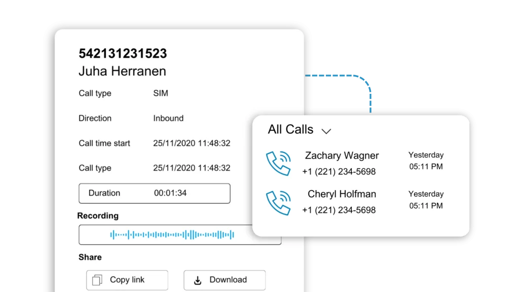Open the Cheryl Holfman call record
The height and width of the screenshot is (292, 519).
[342, 200]
